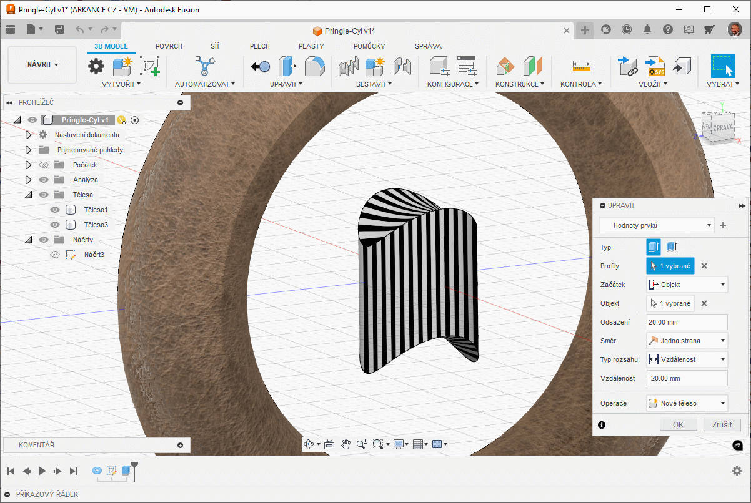Open the notifications bell
This screenshot has width=751, height=503.
(x=647, y=29)
